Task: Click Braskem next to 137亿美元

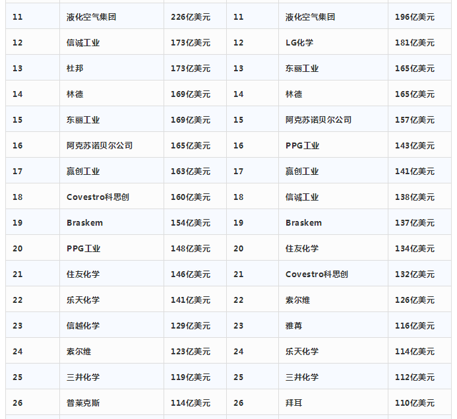Action: click(303, 223)
